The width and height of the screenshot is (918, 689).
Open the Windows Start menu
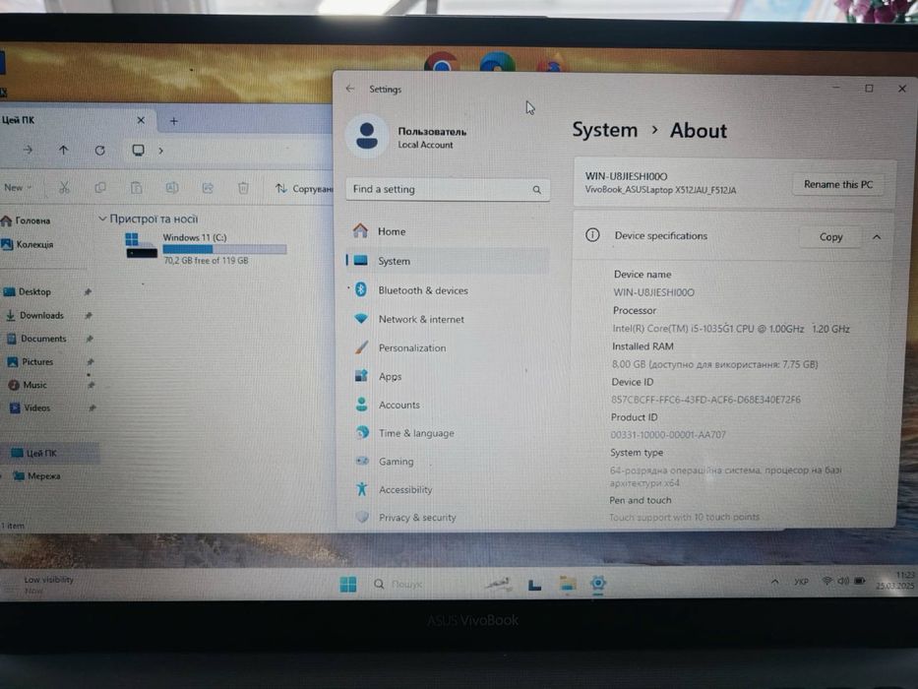[347, 584]
